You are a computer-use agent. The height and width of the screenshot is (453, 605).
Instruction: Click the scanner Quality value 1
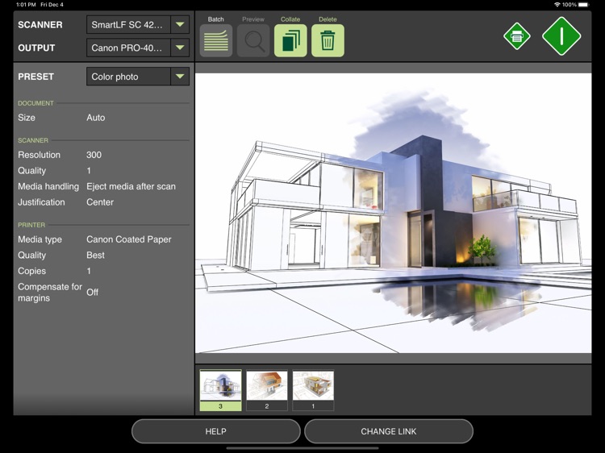tap(89, 171)
